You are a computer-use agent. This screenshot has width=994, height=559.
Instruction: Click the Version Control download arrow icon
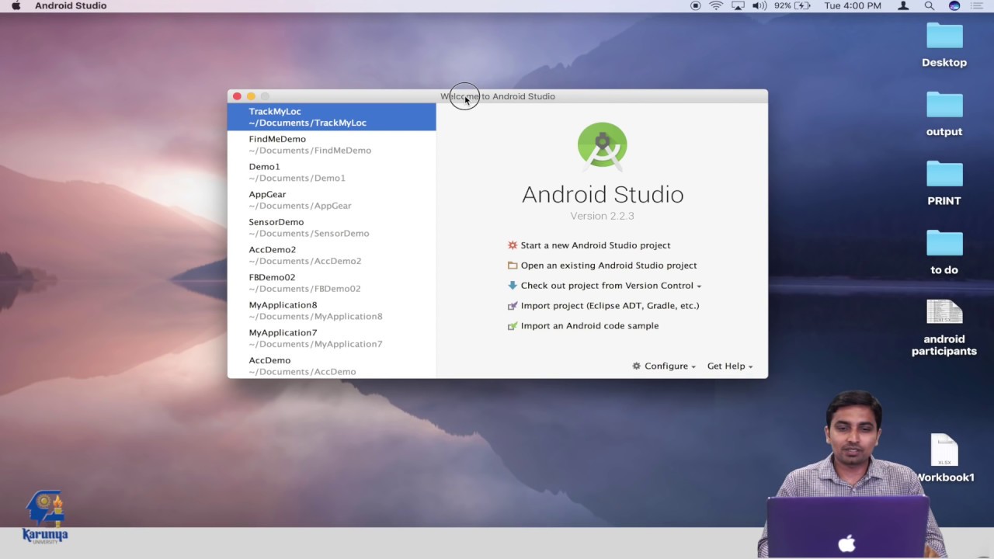click(x=512, y=286)
